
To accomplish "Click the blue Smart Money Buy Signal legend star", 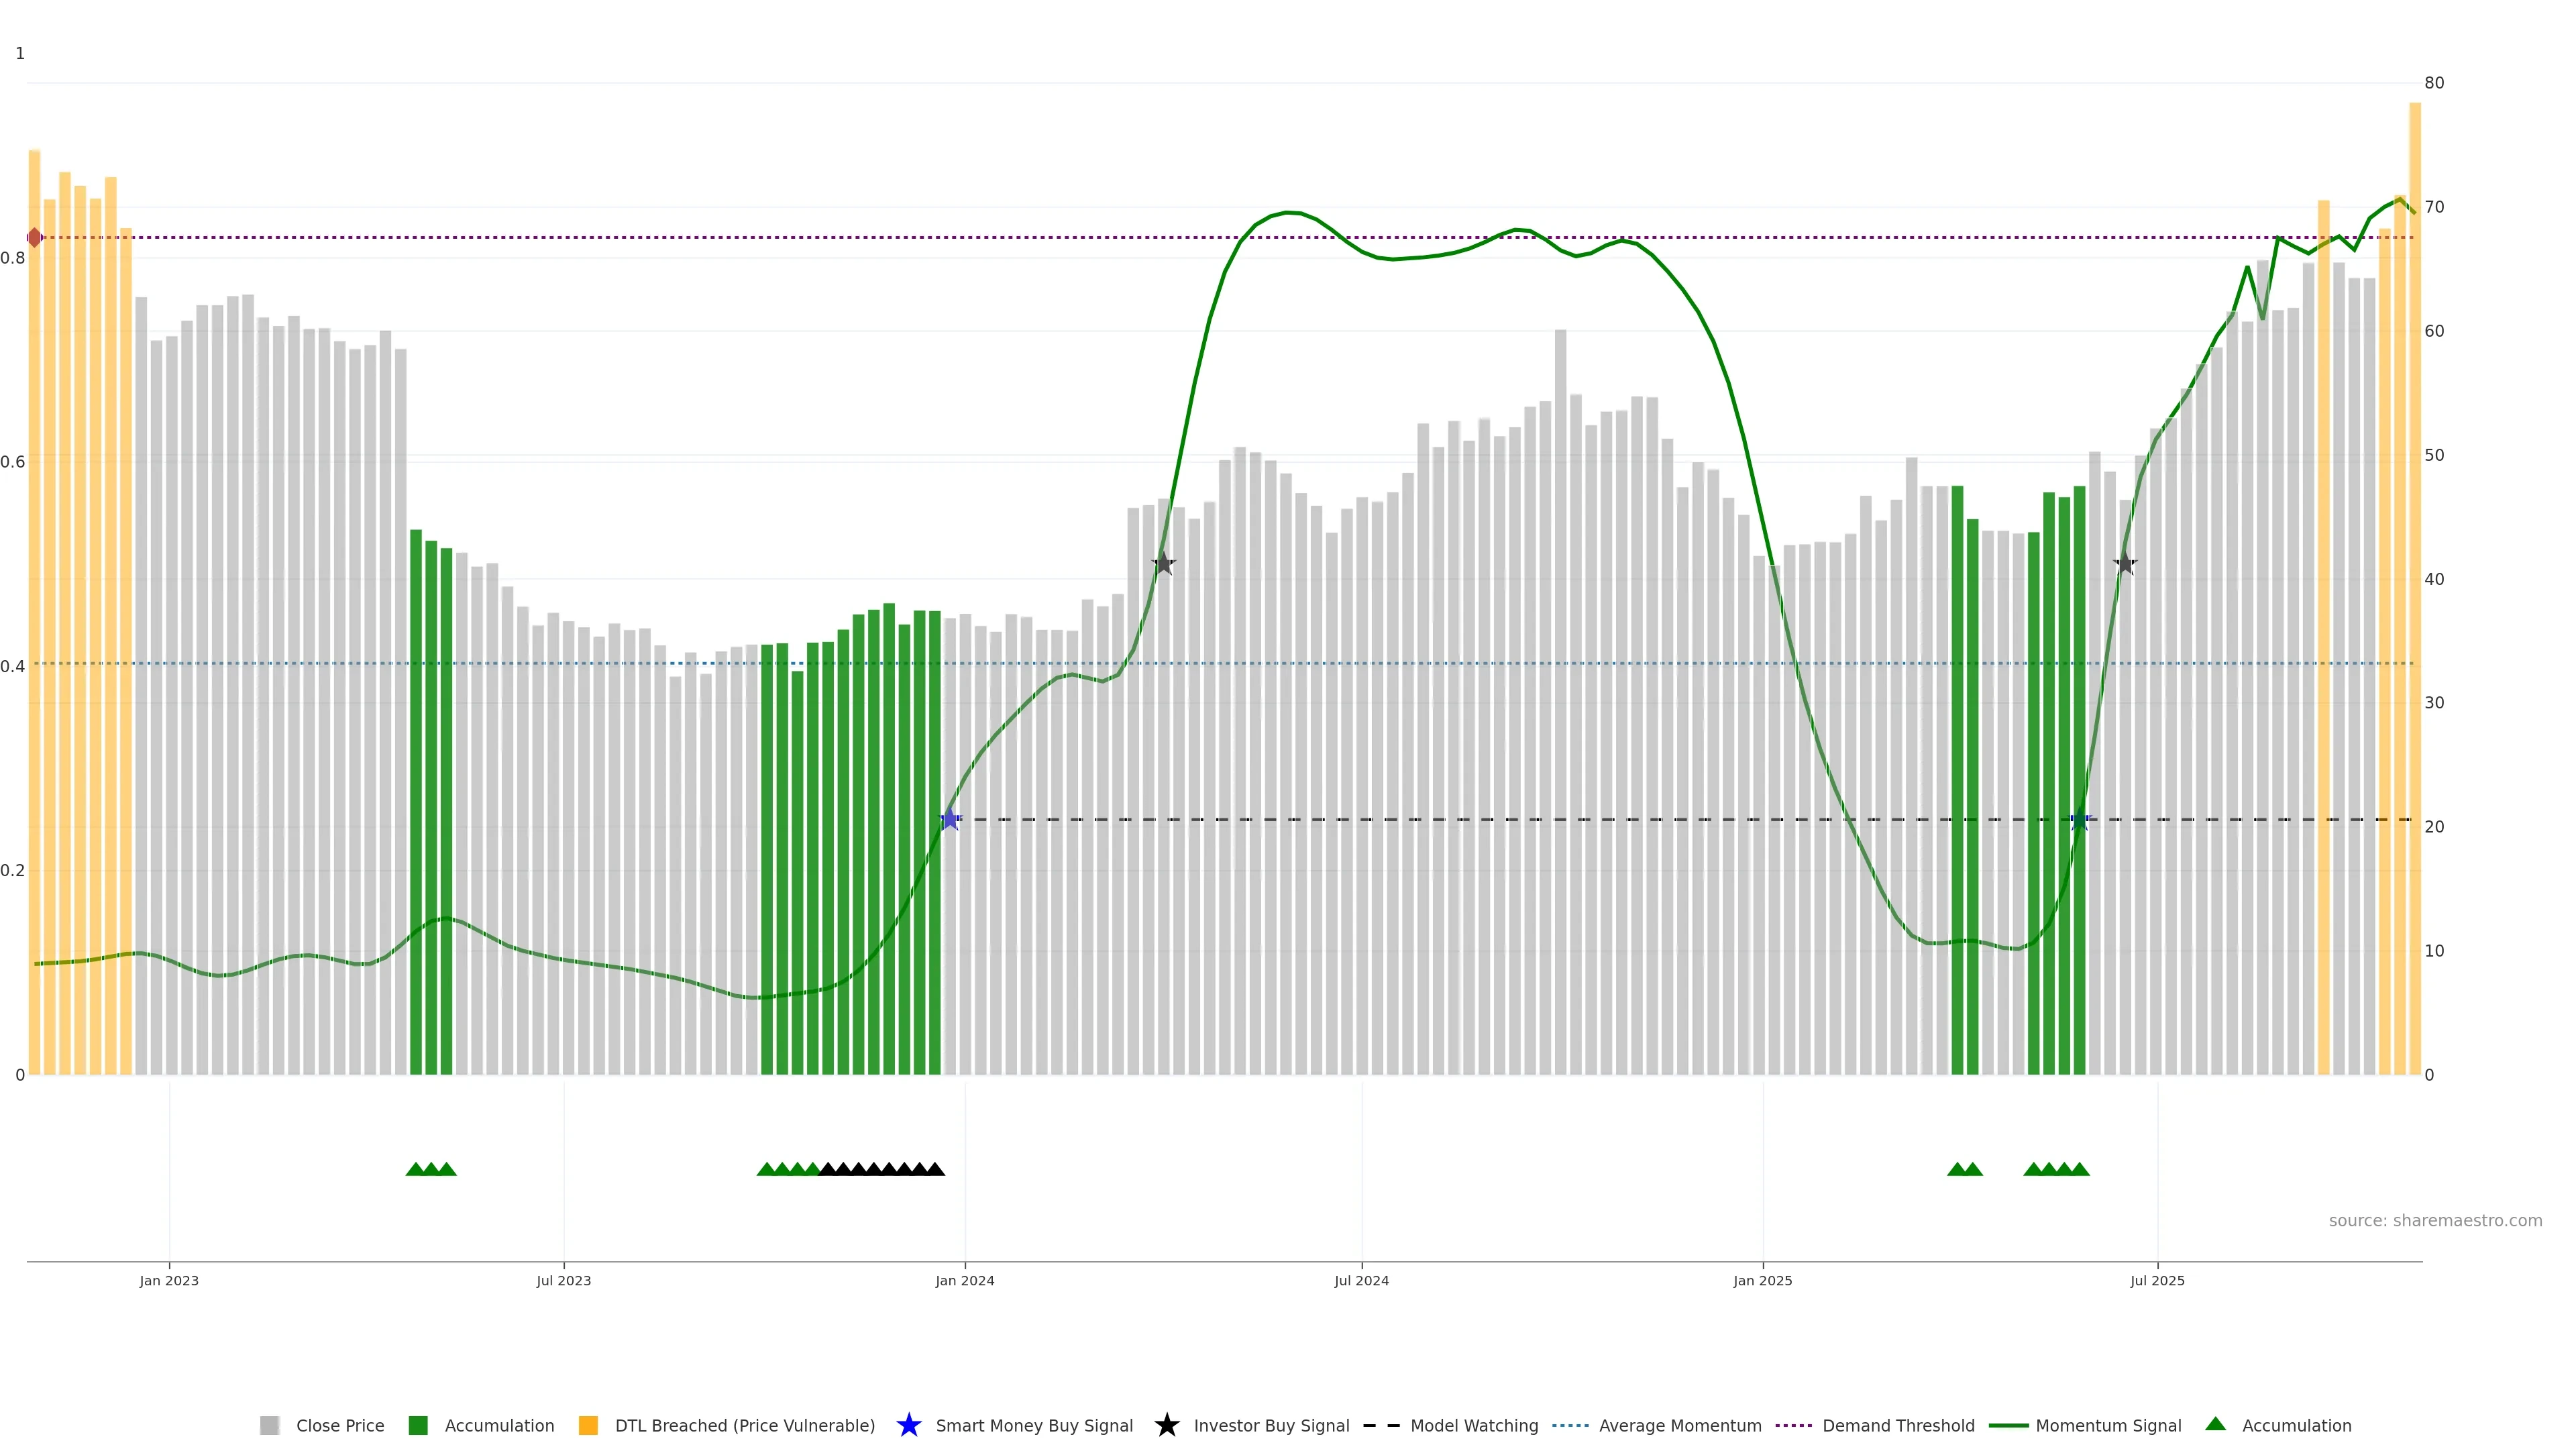I will point(908,1425).
